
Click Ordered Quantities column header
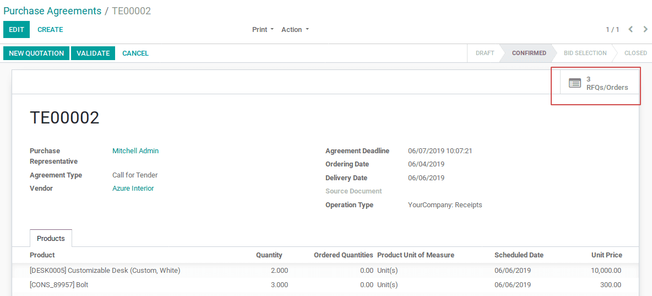[344, 255]
